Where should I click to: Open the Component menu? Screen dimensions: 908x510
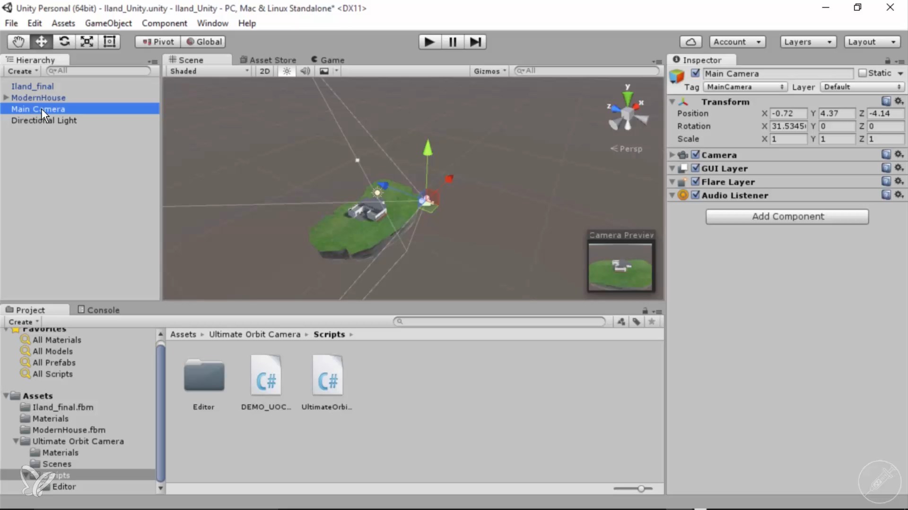[x=164, y=23]
